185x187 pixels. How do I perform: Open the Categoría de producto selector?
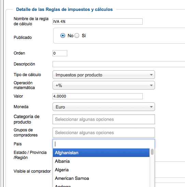pos(104,119)
